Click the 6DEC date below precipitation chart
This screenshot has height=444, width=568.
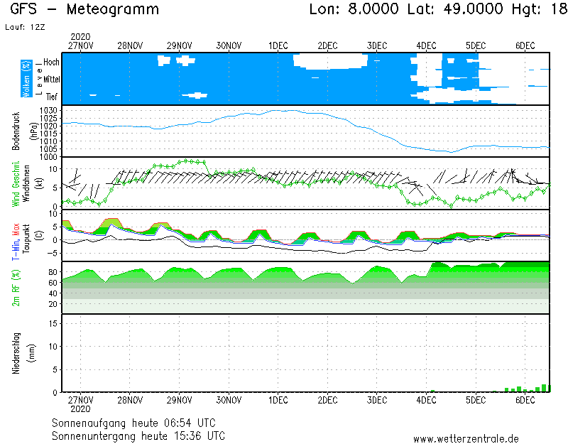coord(525,401)
